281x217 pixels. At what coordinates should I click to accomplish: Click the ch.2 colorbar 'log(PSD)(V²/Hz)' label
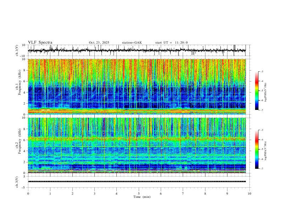pos(266,151)
